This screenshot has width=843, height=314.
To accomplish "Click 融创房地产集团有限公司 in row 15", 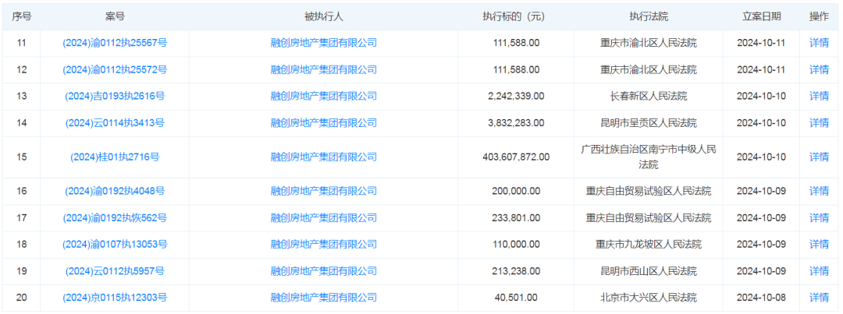I will (x=324, y=157).
